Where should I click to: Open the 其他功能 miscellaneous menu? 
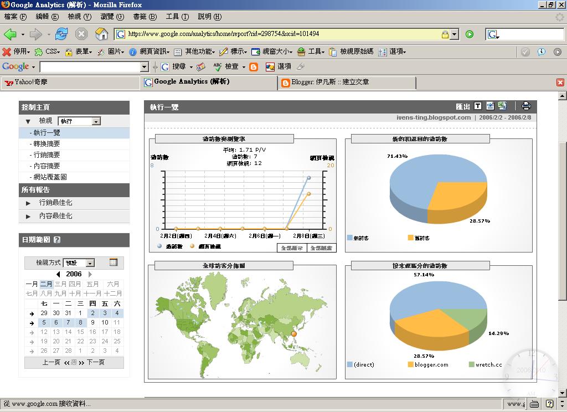pos(194,51)
